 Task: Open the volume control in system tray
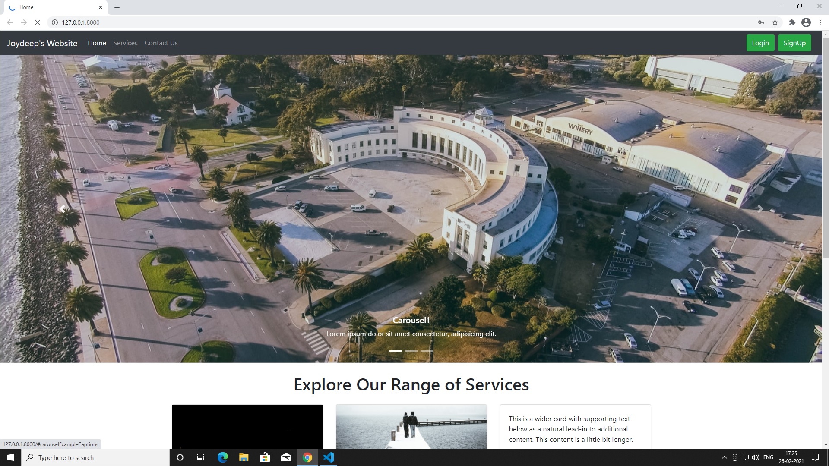click(x=755, y=457)
